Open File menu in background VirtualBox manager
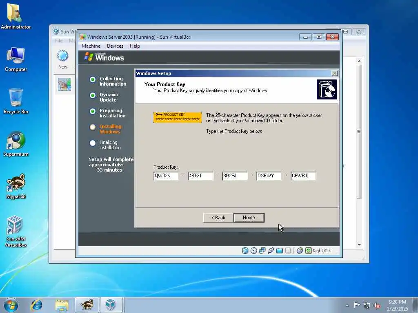The height and width of the screenshot is (313, 418). tap(59, 40)
